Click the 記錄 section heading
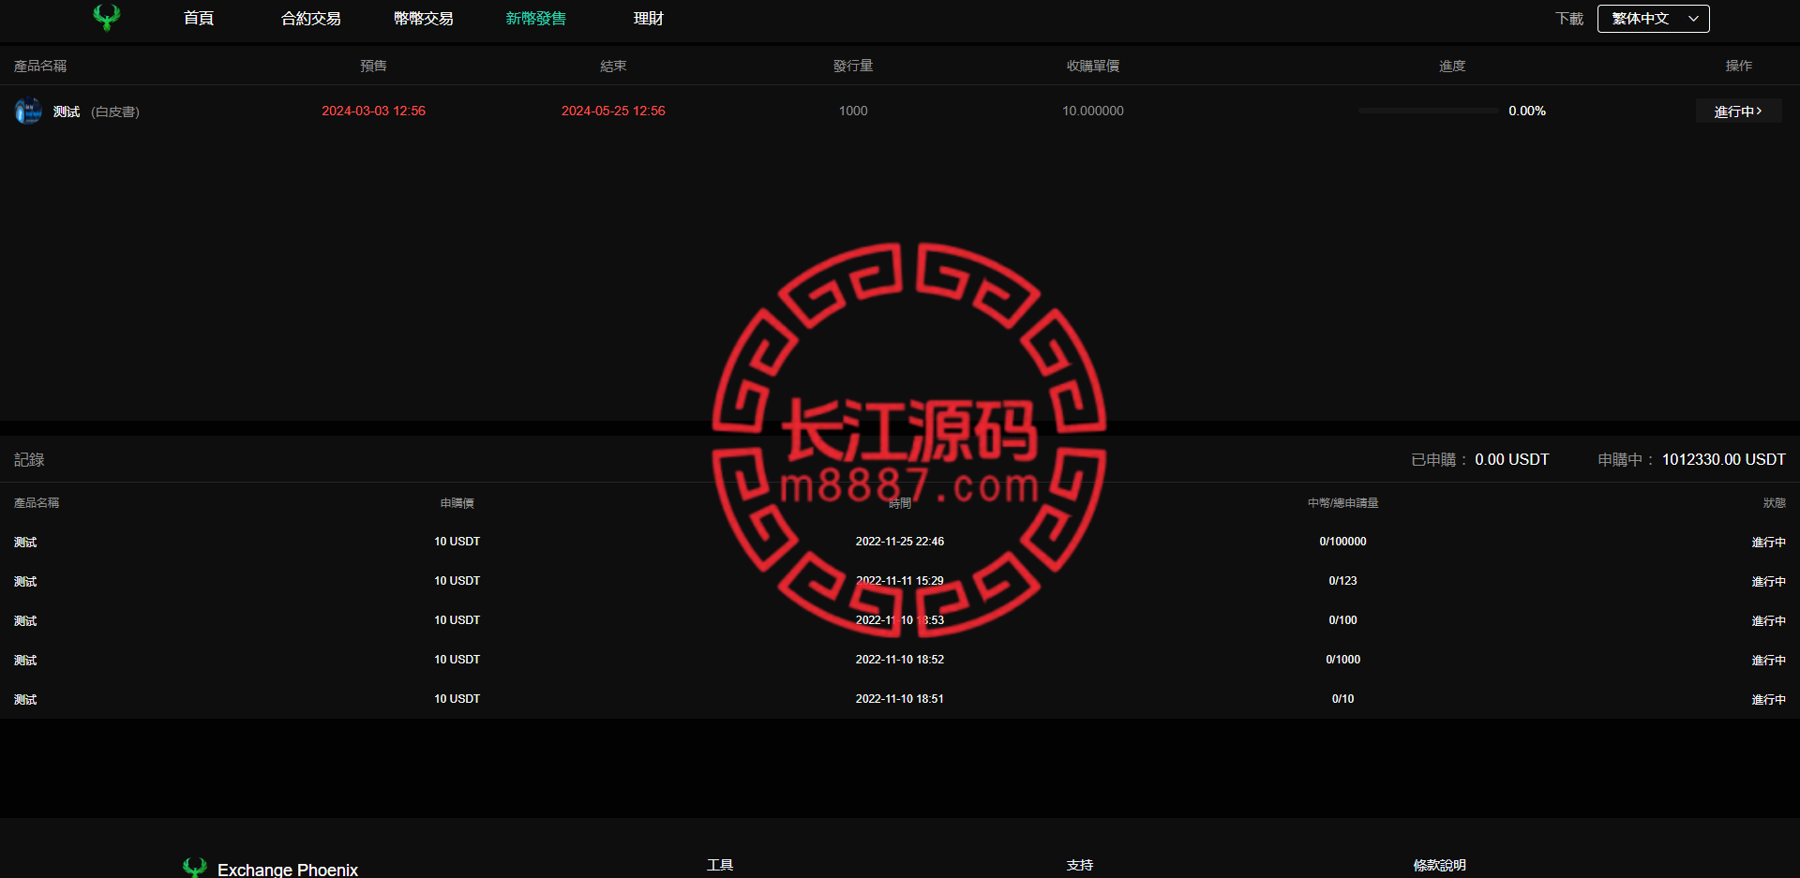The image size is (1800, 878). [x=29, y=459]
